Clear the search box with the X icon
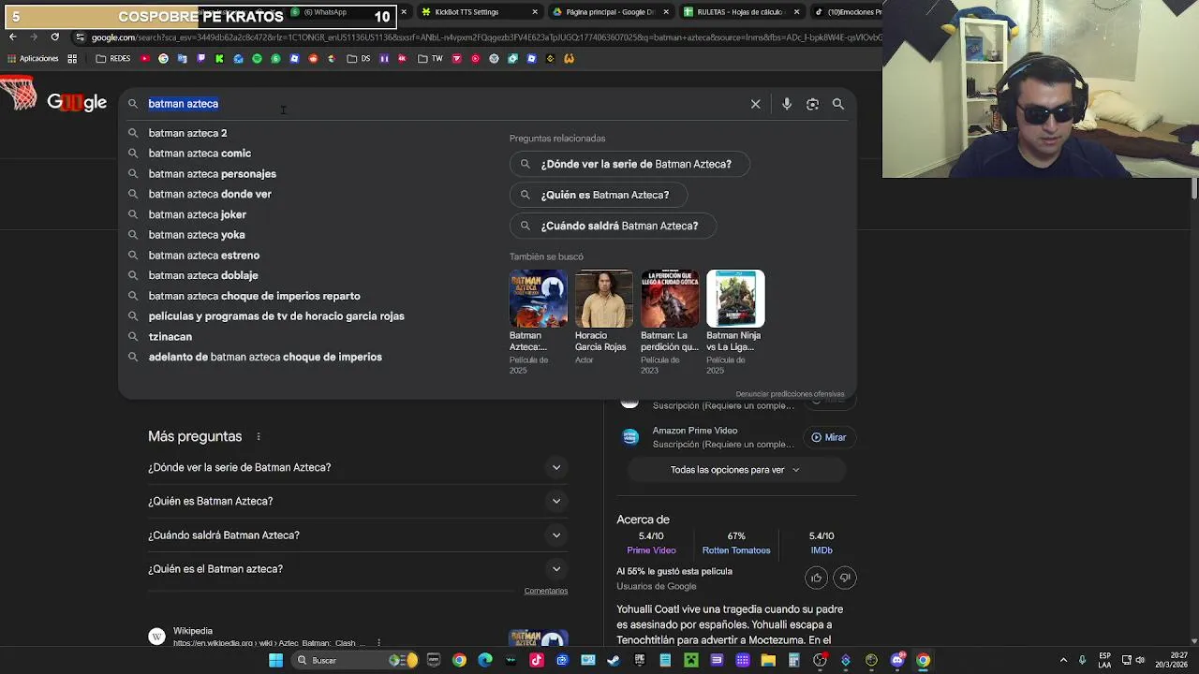The image size is (1199, 674). click(x=755, y=104)
